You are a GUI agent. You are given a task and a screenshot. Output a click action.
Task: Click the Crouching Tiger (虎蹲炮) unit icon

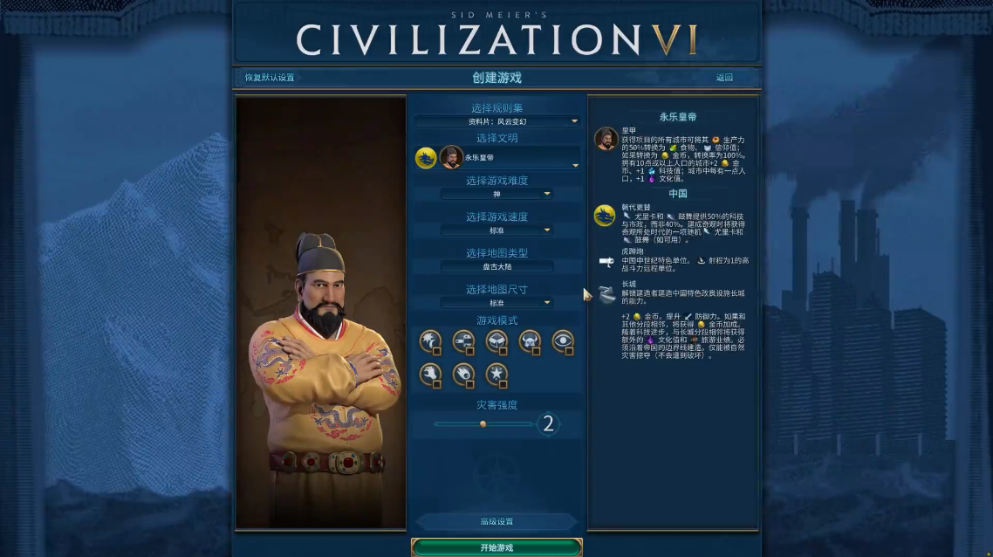coord(606,260)
